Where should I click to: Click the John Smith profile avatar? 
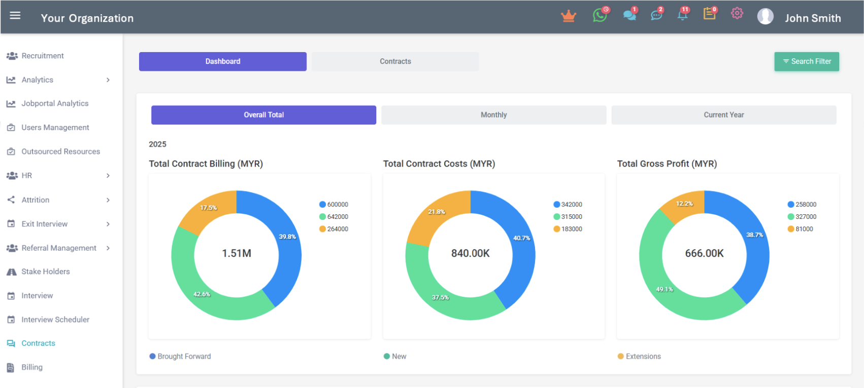pos(765,17)
